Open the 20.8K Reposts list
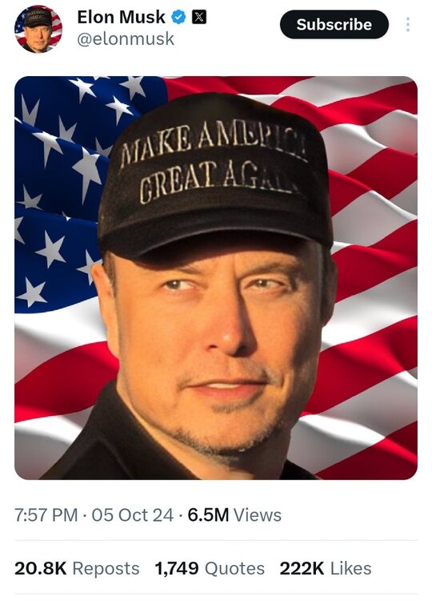This screenshot has width=432, height=601. pos(77,568)
